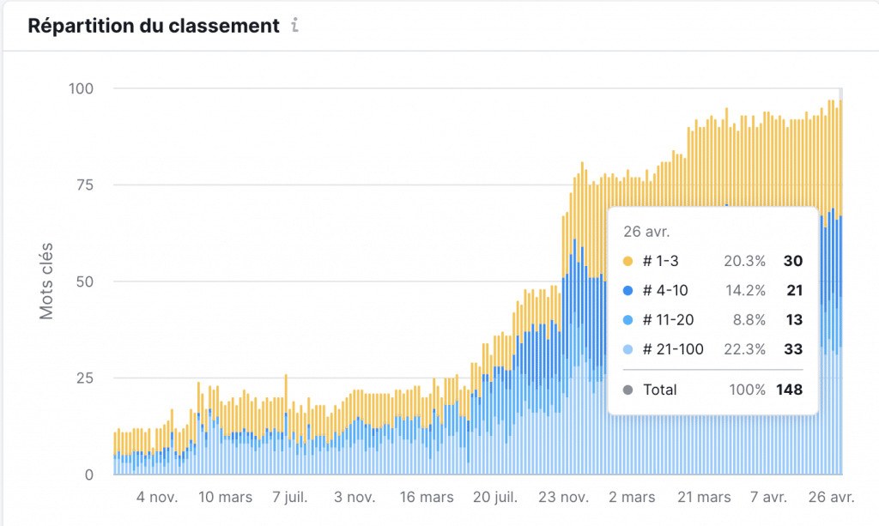The width and height of the screenshot is (879, 526).
Task: Click the gray Total legend dot
Action: (x=626, y=390)
